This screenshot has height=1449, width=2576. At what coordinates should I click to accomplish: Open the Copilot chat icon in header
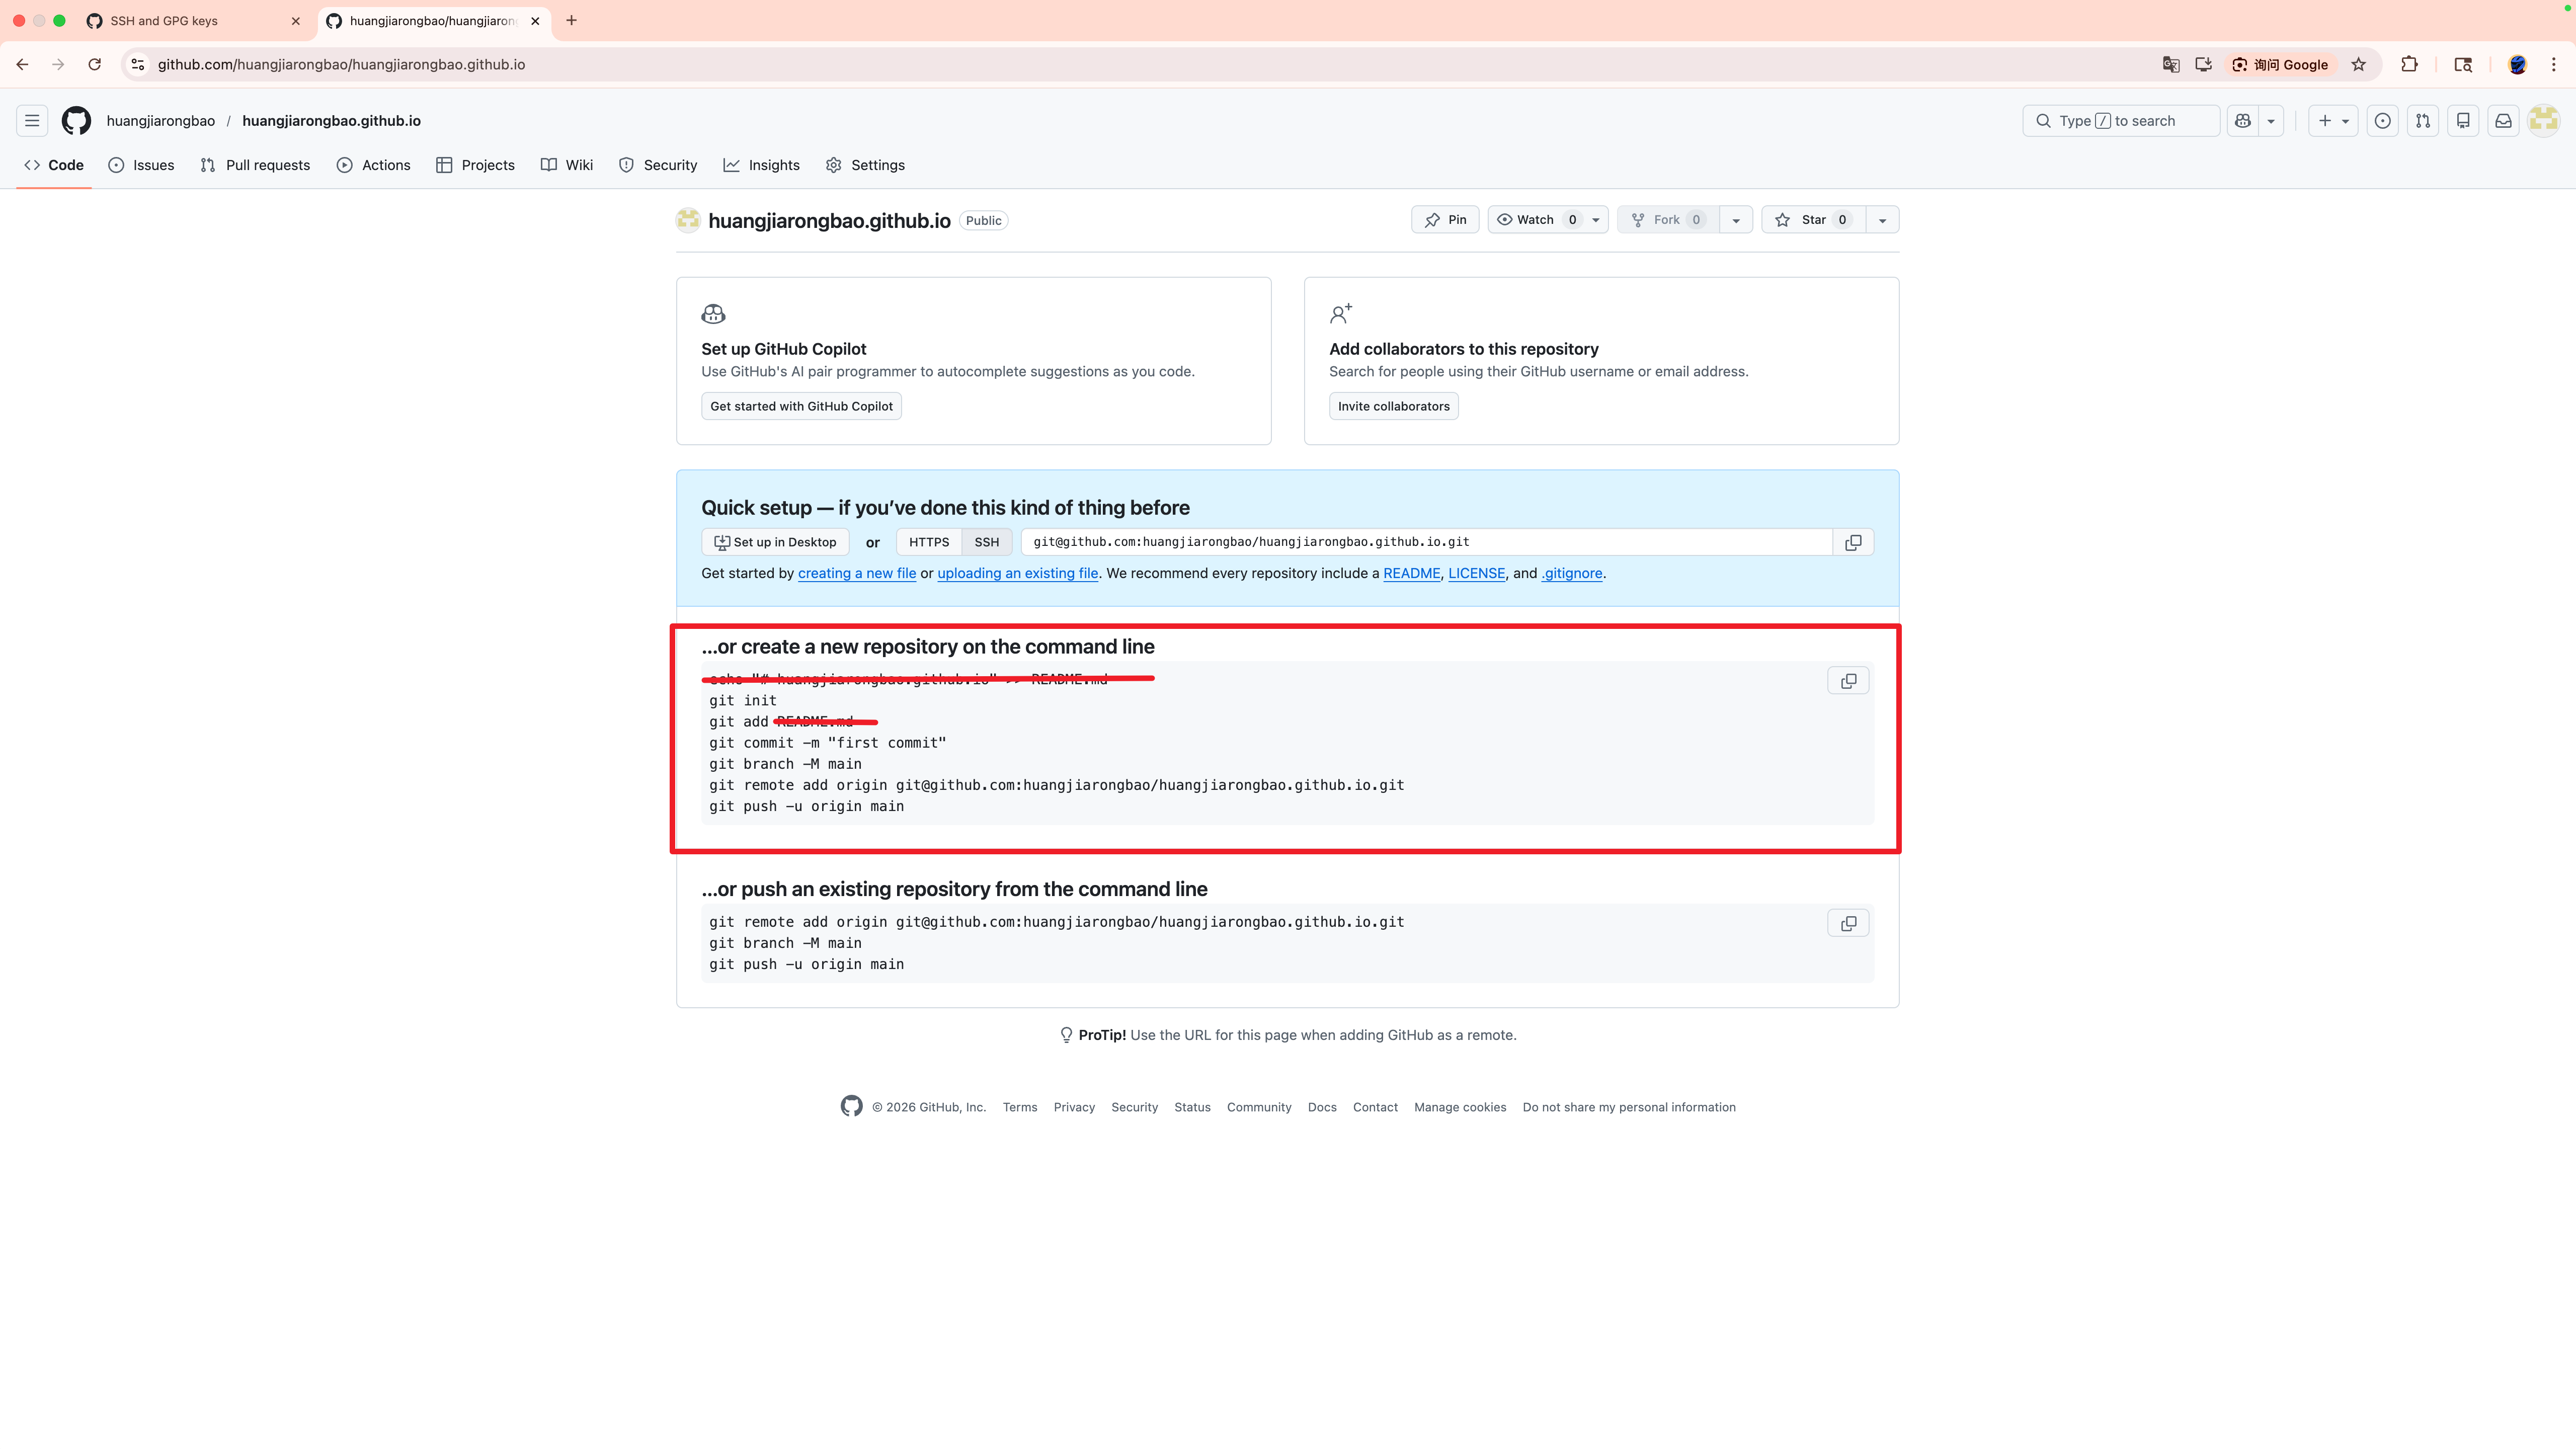(2243, 121)
